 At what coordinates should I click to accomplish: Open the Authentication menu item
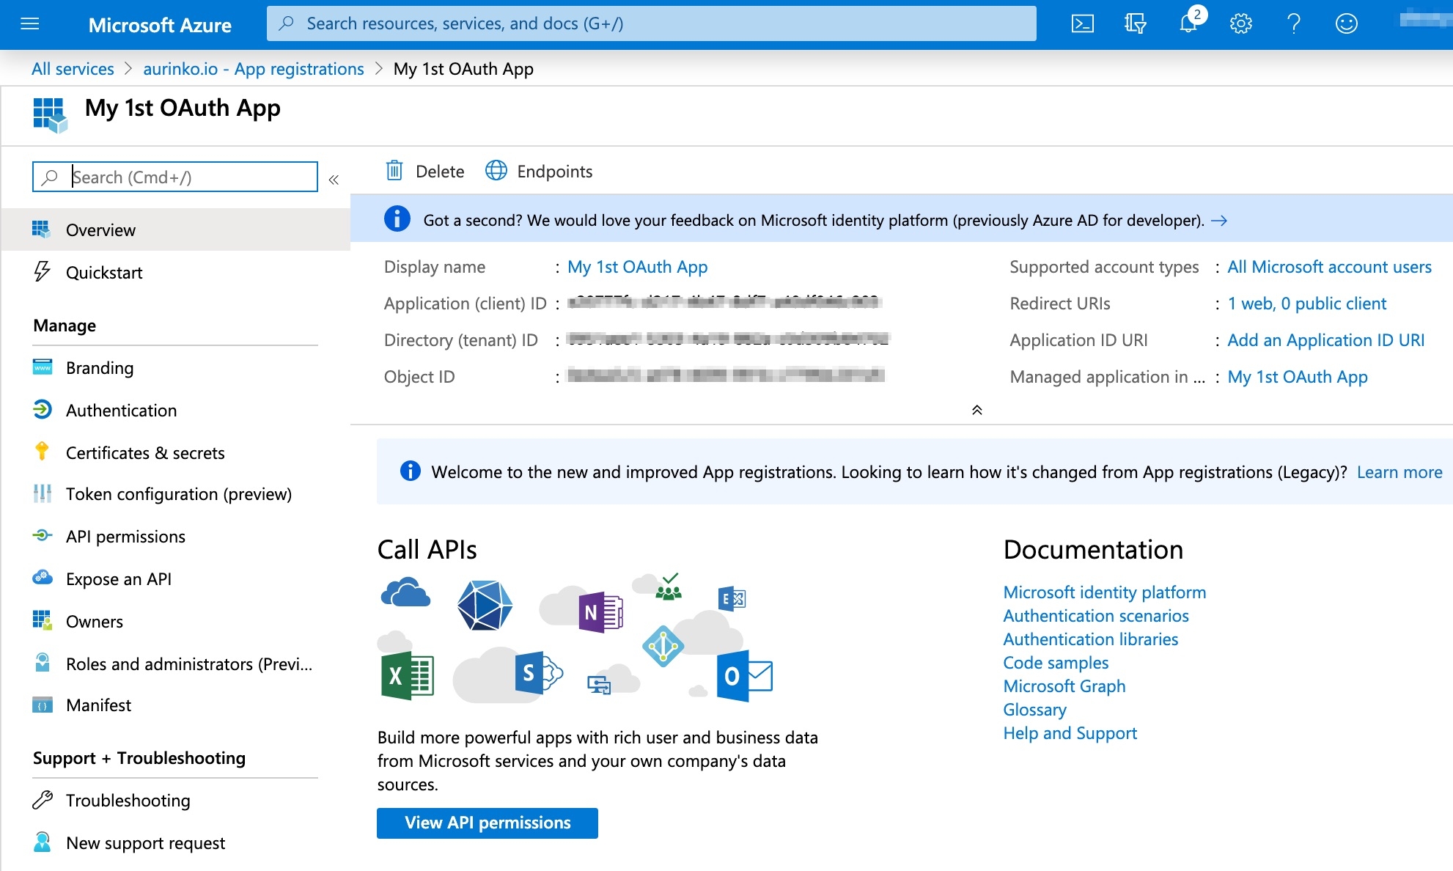121,410
